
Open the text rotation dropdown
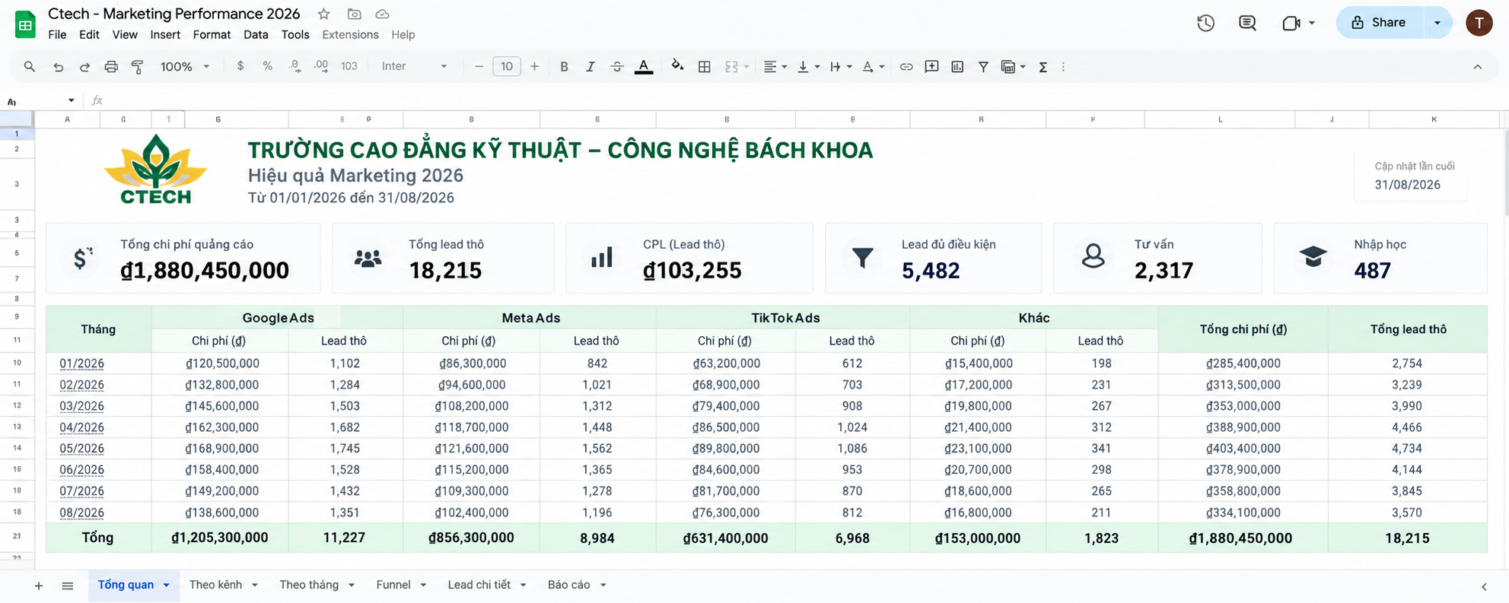click(x=873, y=67)
